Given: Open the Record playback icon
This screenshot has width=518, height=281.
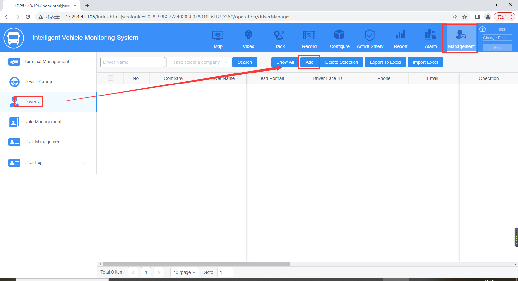Looking at the screenshot, I should (x=309, y=35).
